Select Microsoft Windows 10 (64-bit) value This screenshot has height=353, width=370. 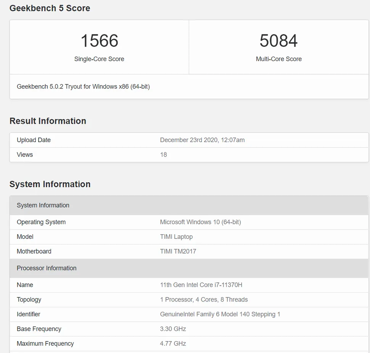pos(200,222)
